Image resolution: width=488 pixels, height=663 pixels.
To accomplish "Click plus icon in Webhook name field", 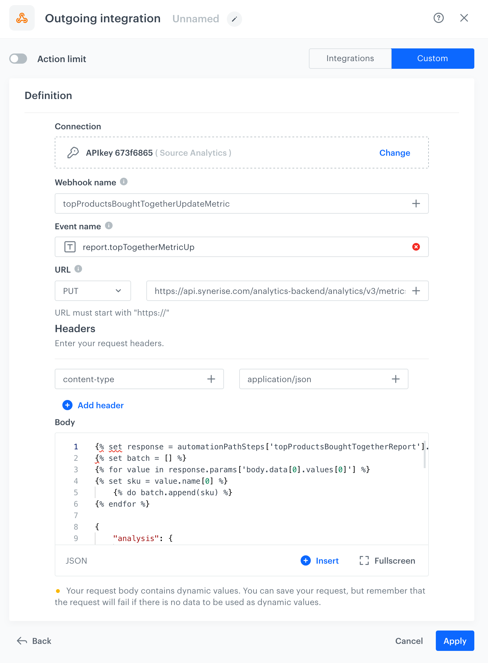I will [416, 203].
